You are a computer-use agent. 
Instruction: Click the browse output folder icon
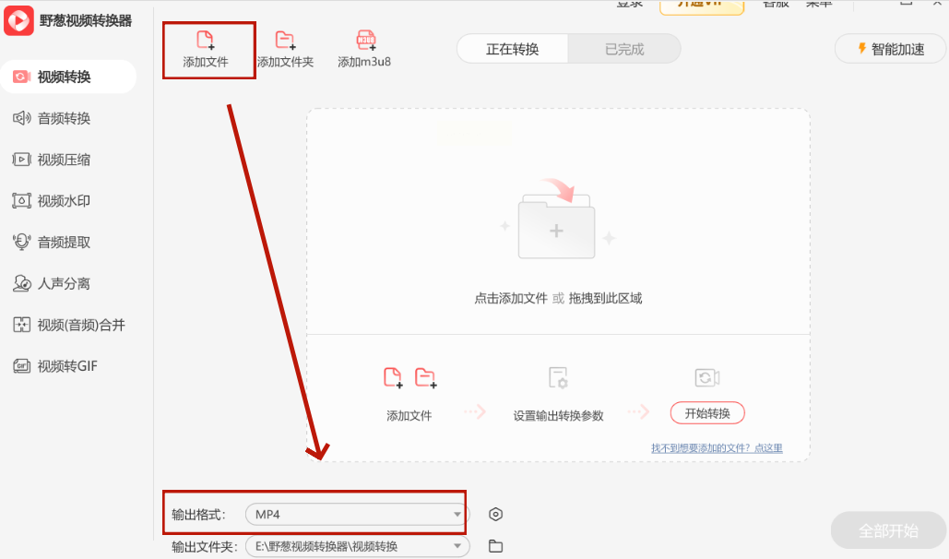point(495,546)
